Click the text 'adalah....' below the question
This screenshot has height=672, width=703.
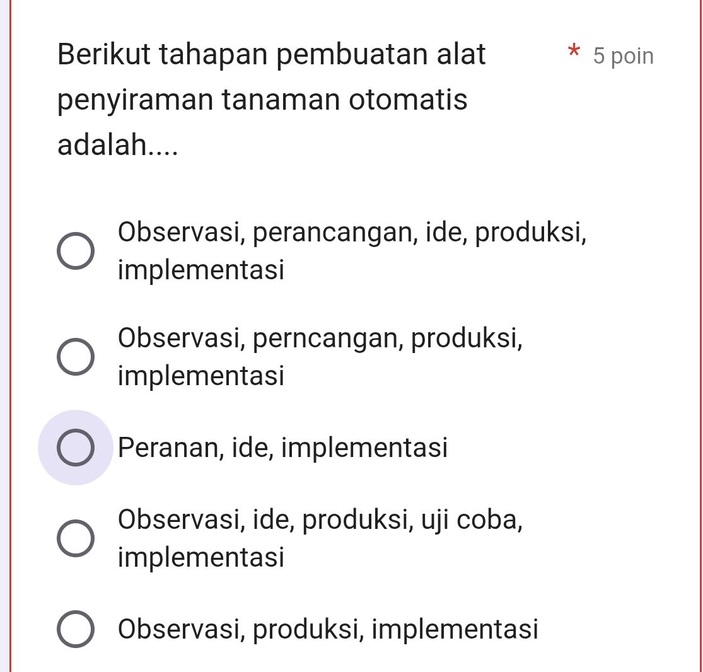[117, 145]
